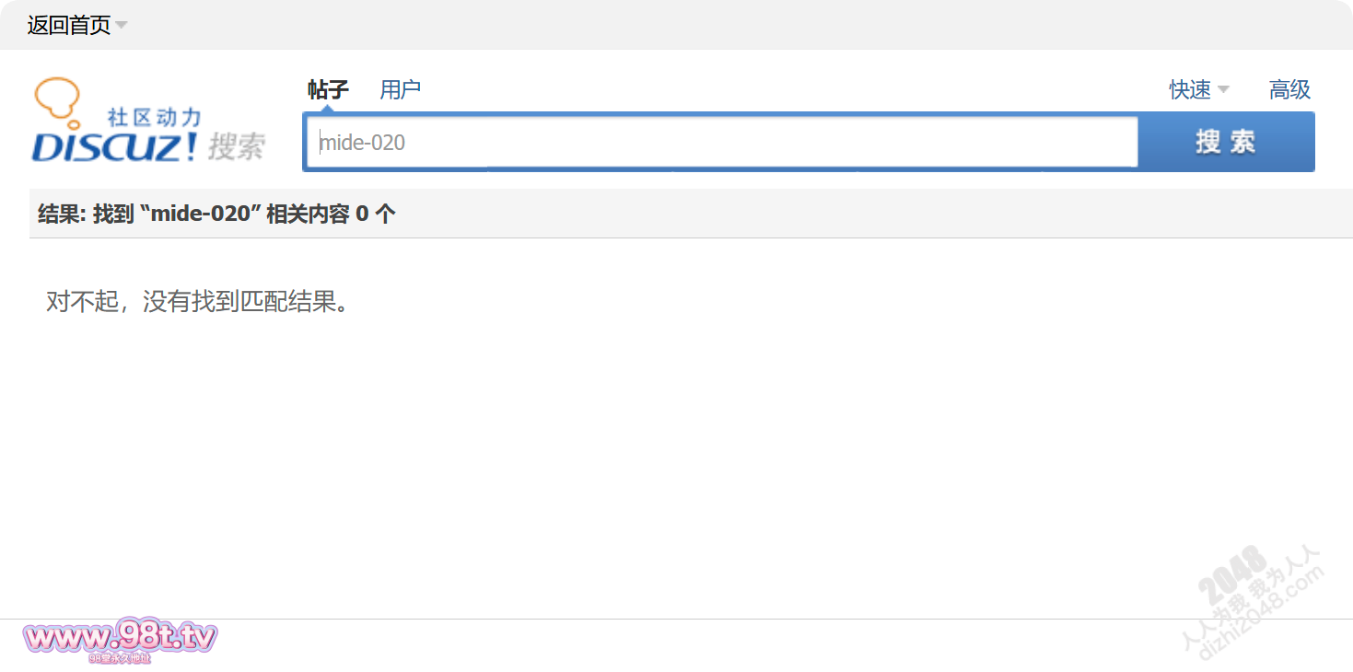This screenshot has height=672, width=1353.
Task: Click the small caption under 98t.tv logo
Action: pos(120,658)
